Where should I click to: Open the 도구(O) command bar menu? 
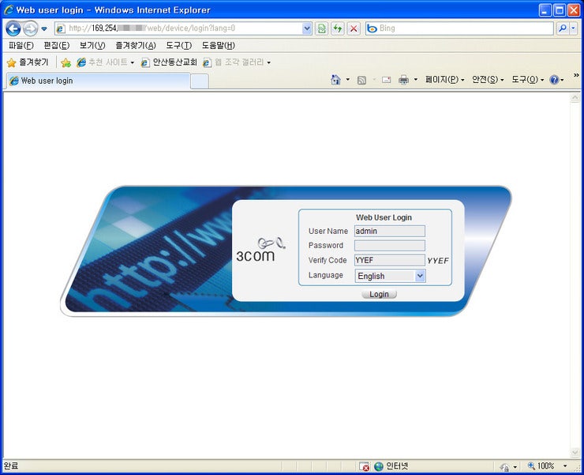527,80
